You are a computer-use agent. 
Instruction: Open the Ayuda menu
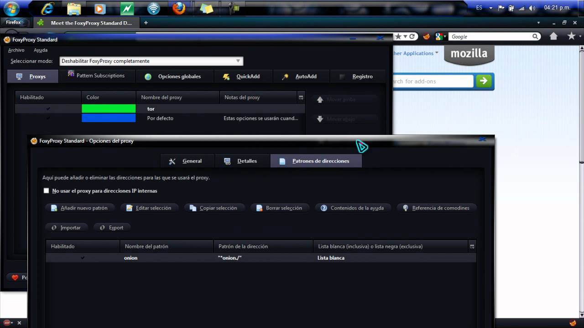coord(41,50)
